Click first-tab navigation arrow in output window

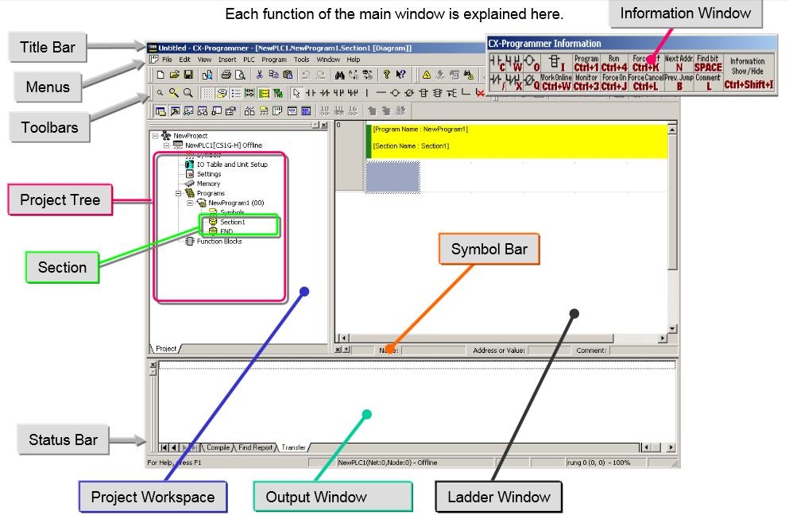[164, 447]
